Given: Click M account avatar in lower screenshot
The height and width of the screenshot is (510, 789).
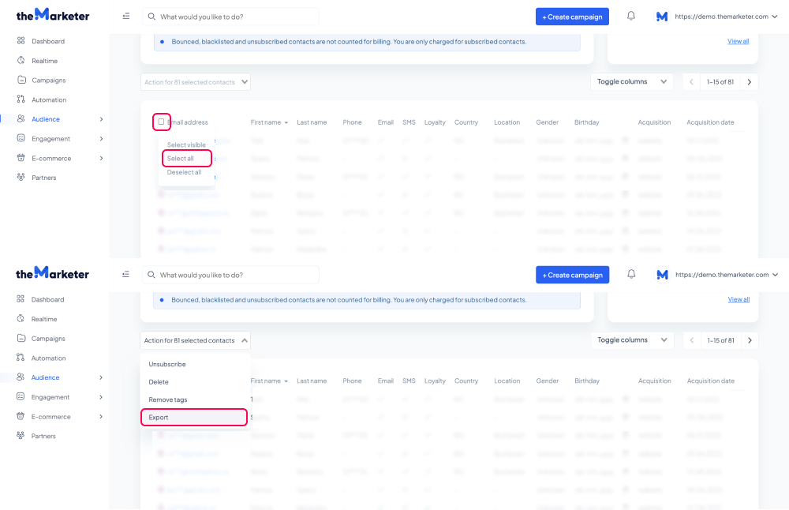Looking at the screenshot, I should (x=662, y=275).
